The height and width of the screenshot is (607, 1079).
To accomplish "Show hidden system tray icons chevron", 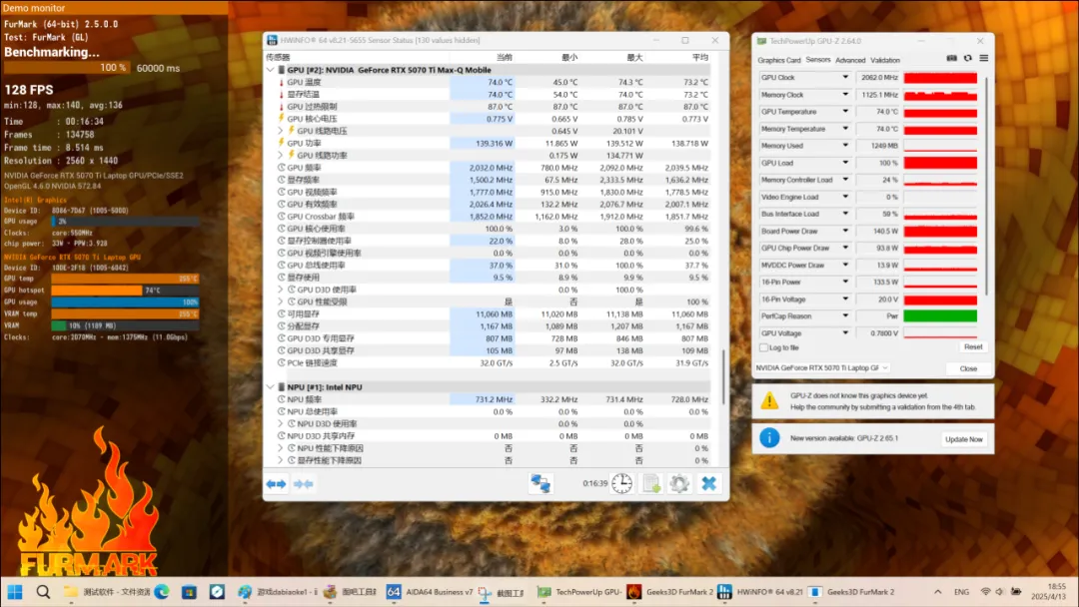I will tap(937, 592).
